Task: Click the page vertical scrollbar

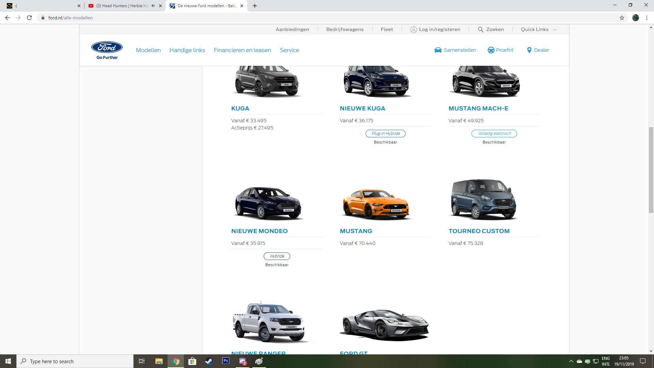Action: [x=651, y=170]
